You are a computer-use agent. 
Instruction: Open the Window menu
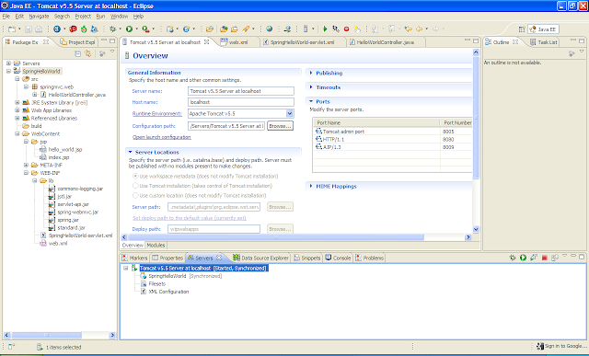pyautogui.click(x=119, y=17)
